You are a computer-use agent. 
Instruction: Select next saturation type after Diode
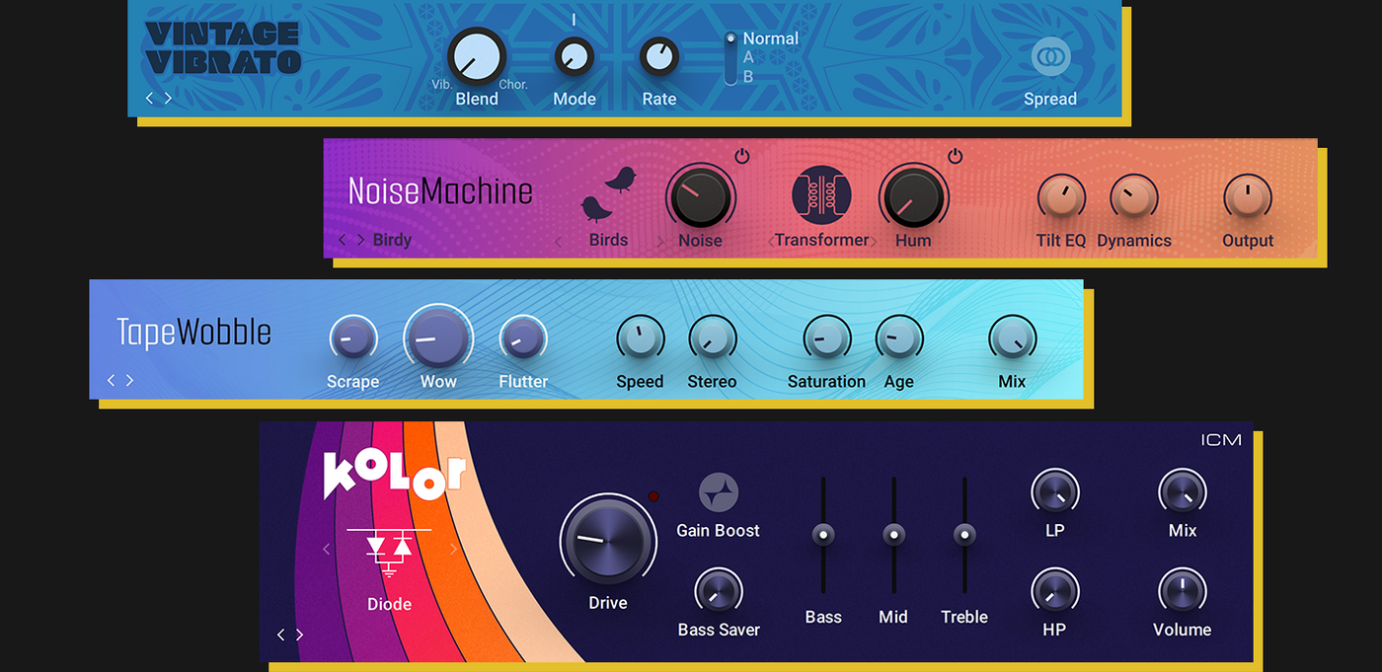[453, 549]
